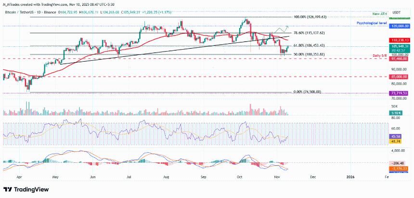Select the purple 73,719.53 price label

(x=400, y=93)
